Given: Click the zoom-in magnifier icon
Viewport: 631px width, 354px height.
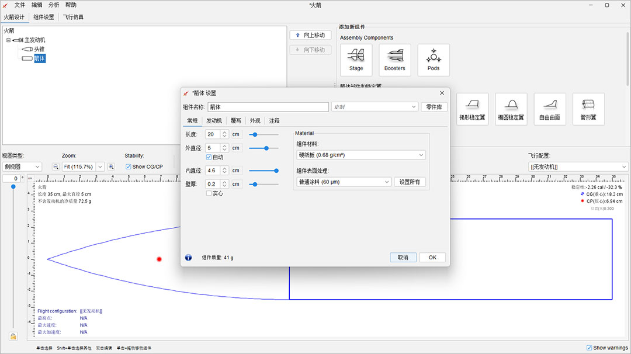Looking at the screenshot, I should coord(111,166).
